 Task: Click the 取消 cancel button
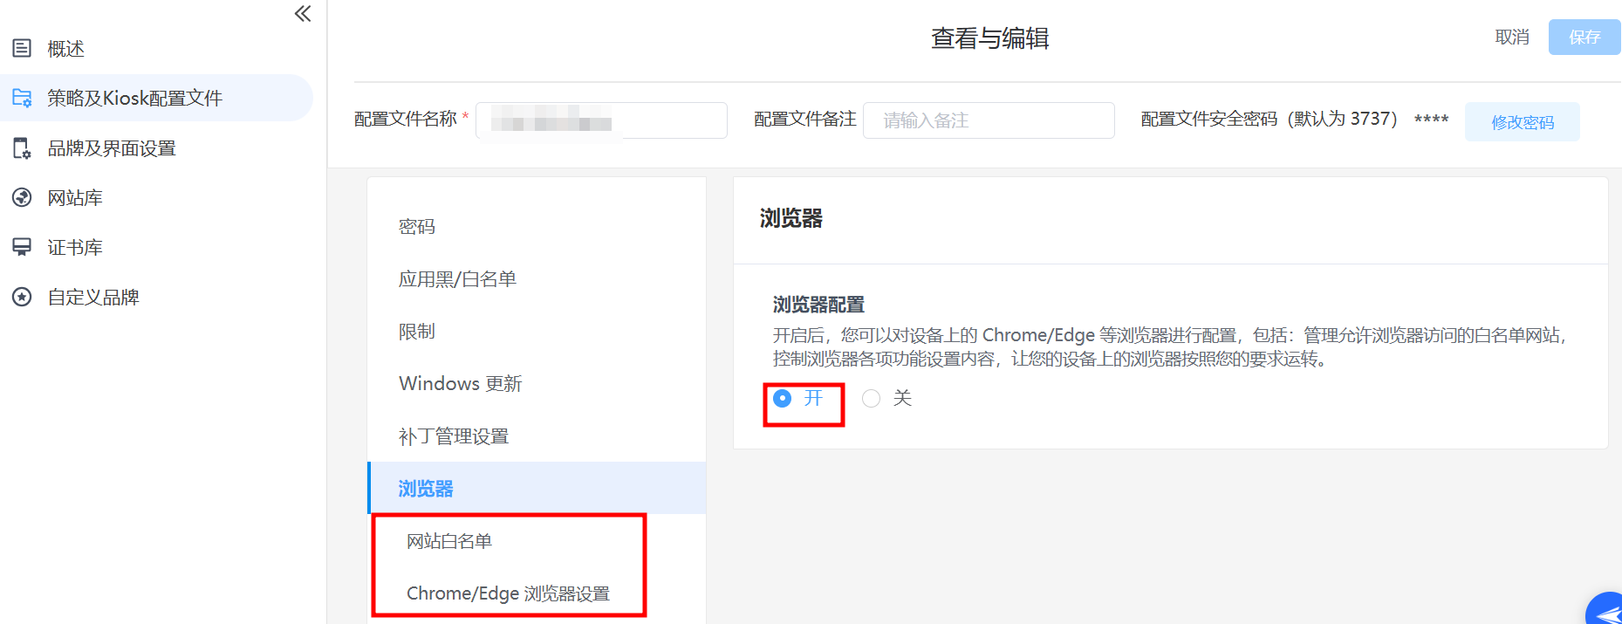(x=1512, y=37)
